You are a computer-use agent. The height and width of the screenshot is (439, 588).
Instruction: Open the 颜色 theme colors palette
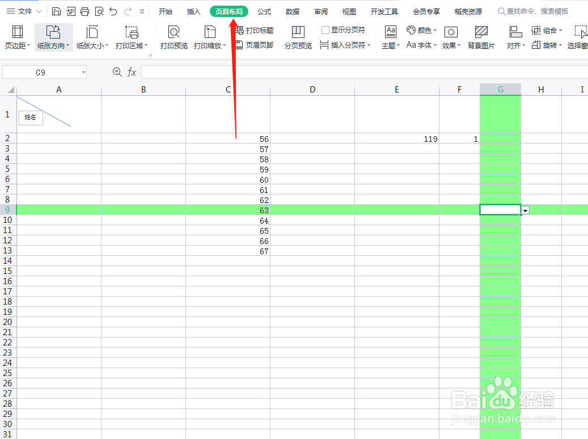pos(422,31)
